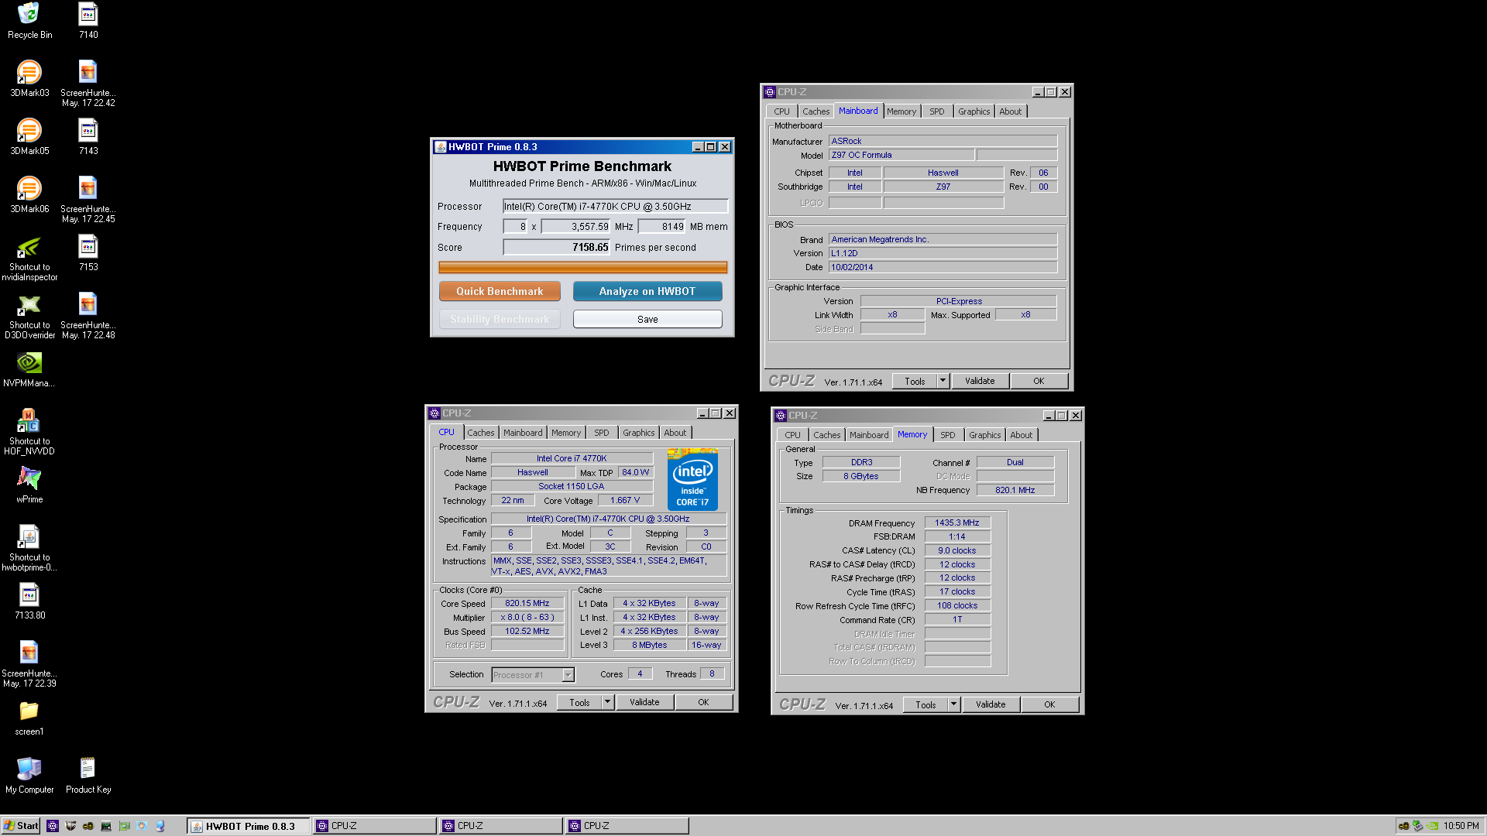The height and width of the screenshot is (836, 1487).
Task: Click the HWBOT Prime title bar icon
Action: 441,147
